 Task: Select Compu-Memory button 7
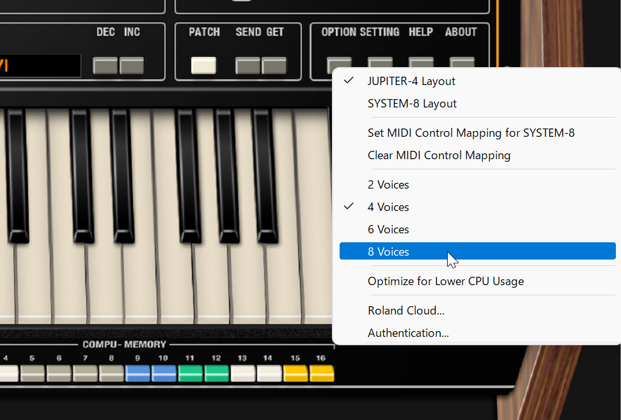pyautogui.click(x=85, y=373)
